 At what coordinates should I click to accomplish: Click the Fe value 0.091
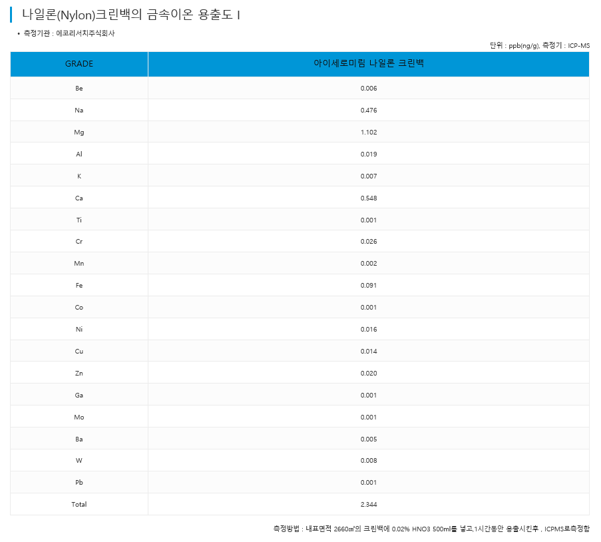(368, 286)
